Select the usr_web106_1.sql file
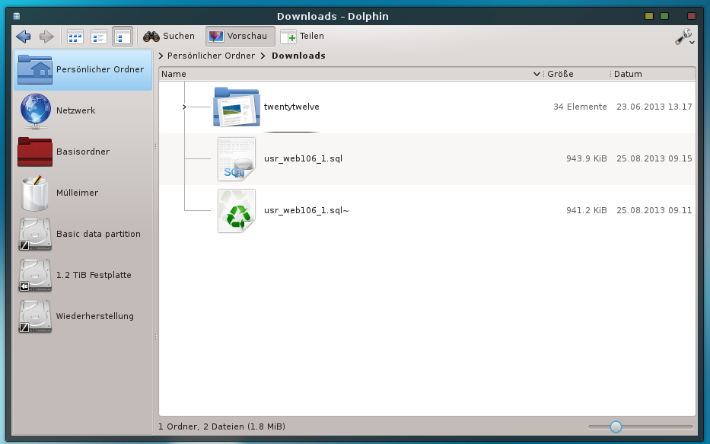The width and height of the screenshot is (710, 444). [303, 158]
